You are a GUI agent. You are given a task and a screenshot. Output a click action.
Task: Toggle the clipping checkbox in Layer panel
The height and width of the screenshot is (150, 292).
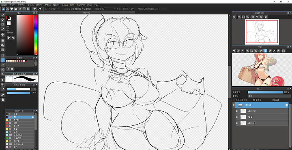coord(254,100)
